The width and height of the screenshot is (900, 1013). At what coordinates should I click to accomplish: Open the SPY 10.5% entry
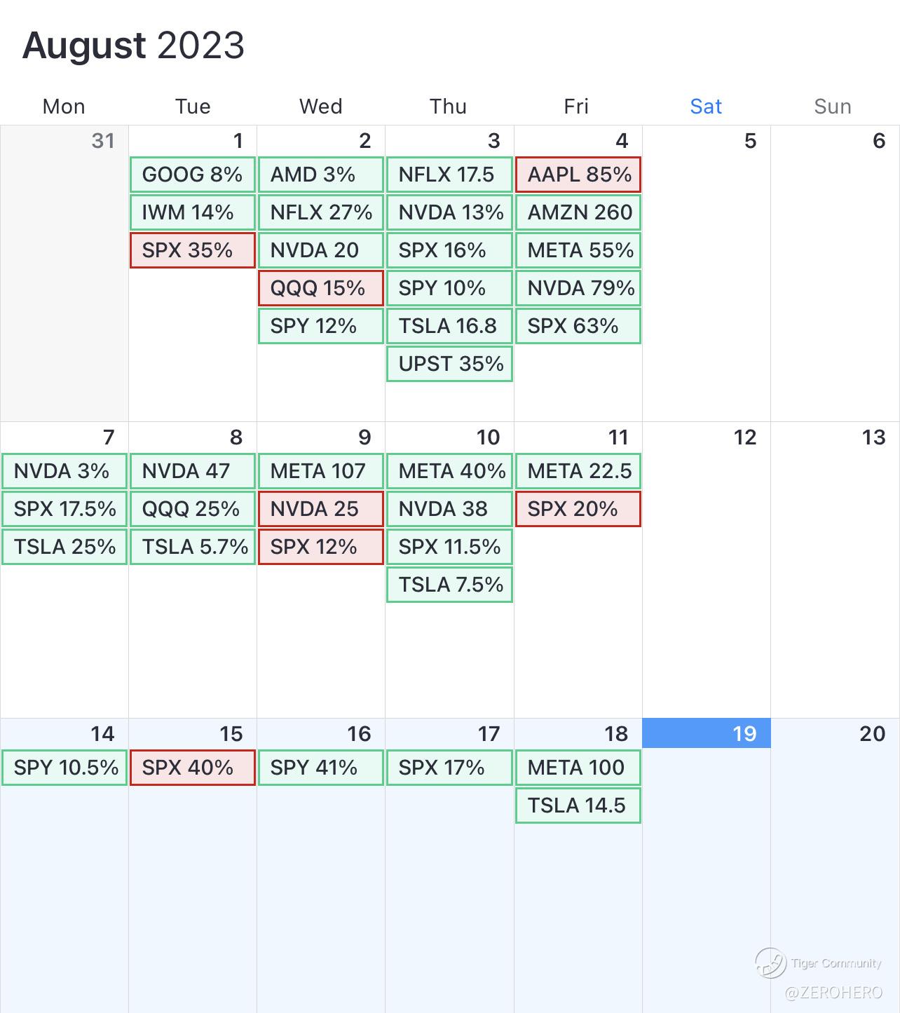tap(64, 768)
